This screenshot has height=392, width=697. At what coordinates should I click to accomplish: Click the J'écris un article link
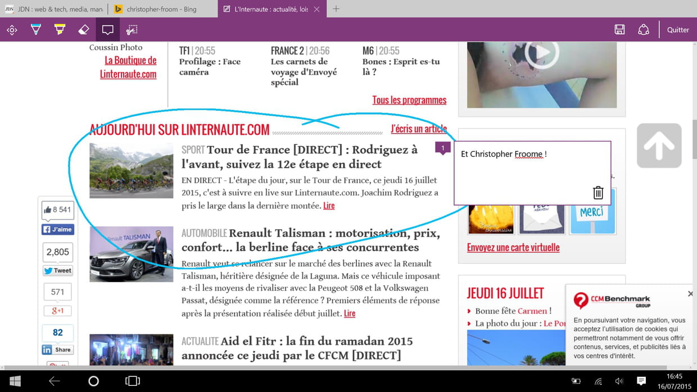click(419, 129)
